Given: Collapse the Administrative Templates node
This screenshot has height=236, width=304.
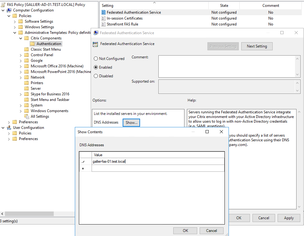Looking at the screenshot, I should tap(15, 33).
